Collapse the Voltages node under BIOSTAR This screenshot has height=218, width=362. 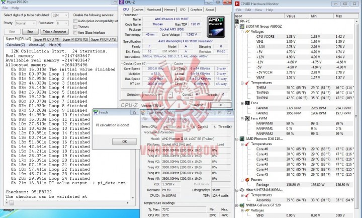242,32
